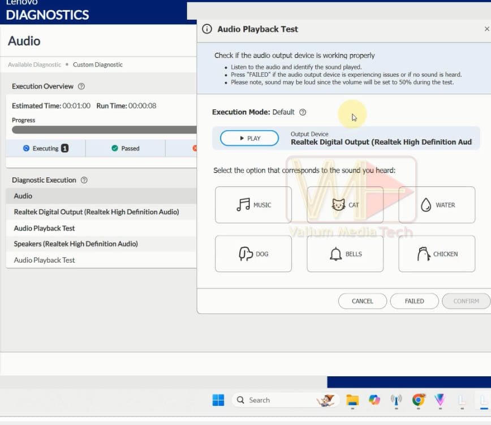This screenshot has height=425, width=491.
Task: Select the Executing status filter
Action: [x=46, y=148]
